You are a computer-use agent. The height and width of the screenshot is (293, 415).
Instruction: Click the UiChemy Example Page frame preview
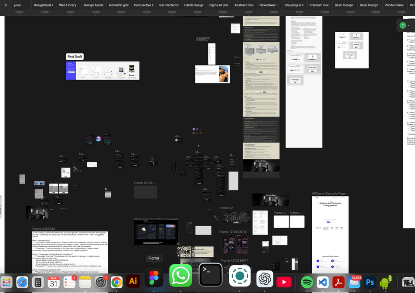tap(330, 235)
